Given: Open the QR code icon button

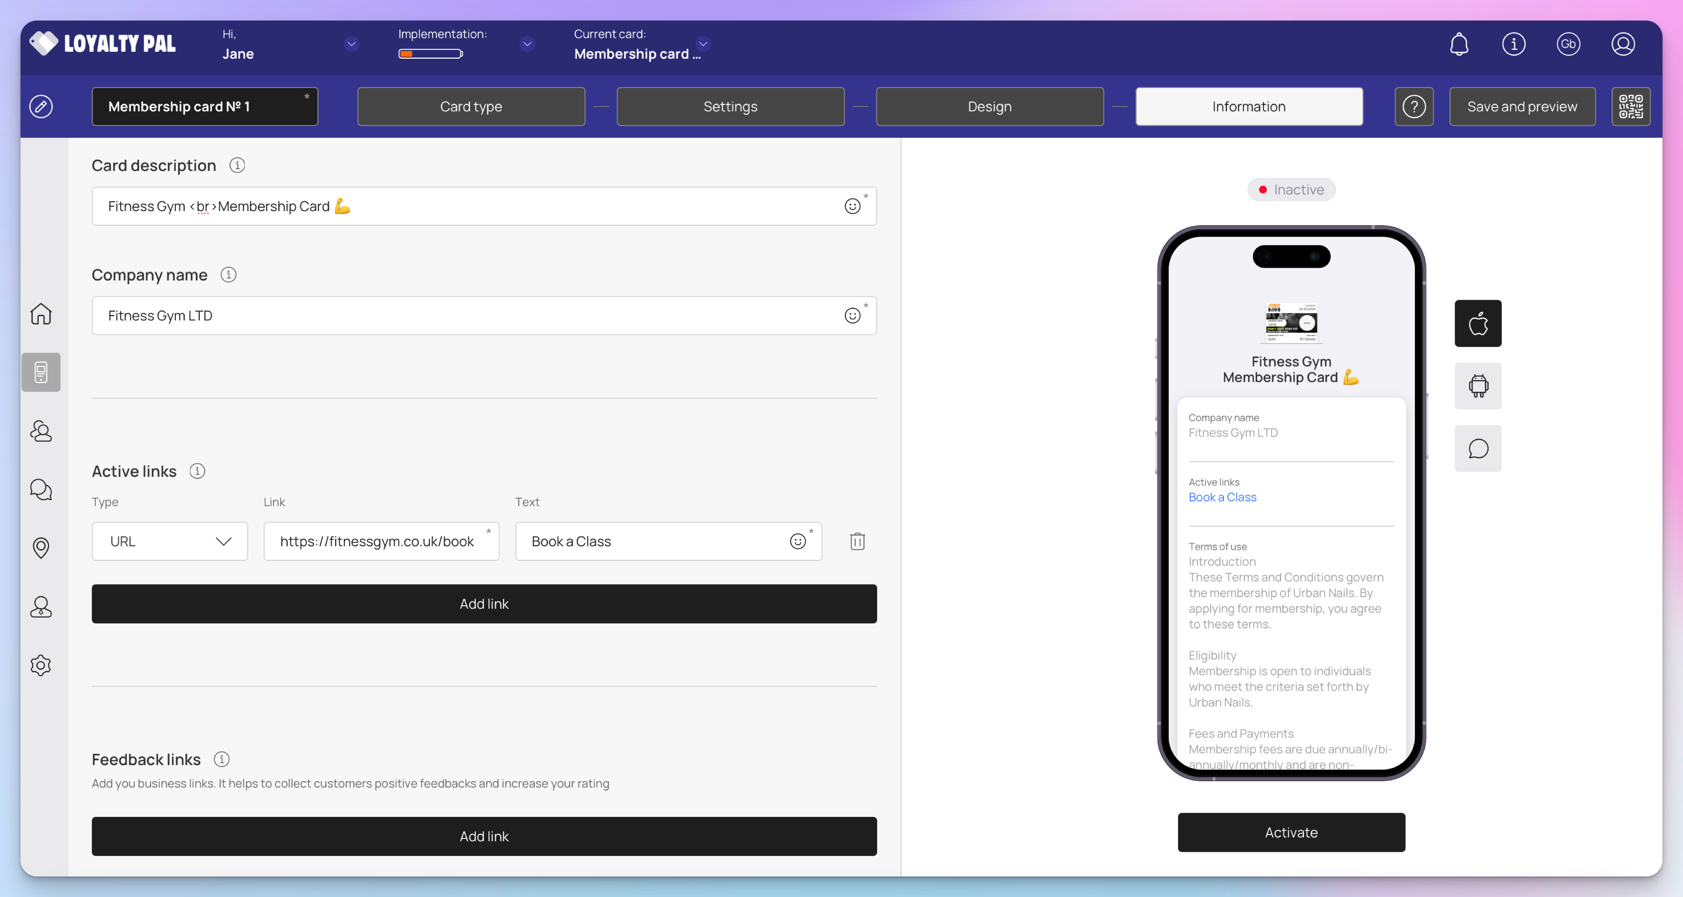Looking at the screenshot, I should pyautogui.click(x=1630, y=106).
